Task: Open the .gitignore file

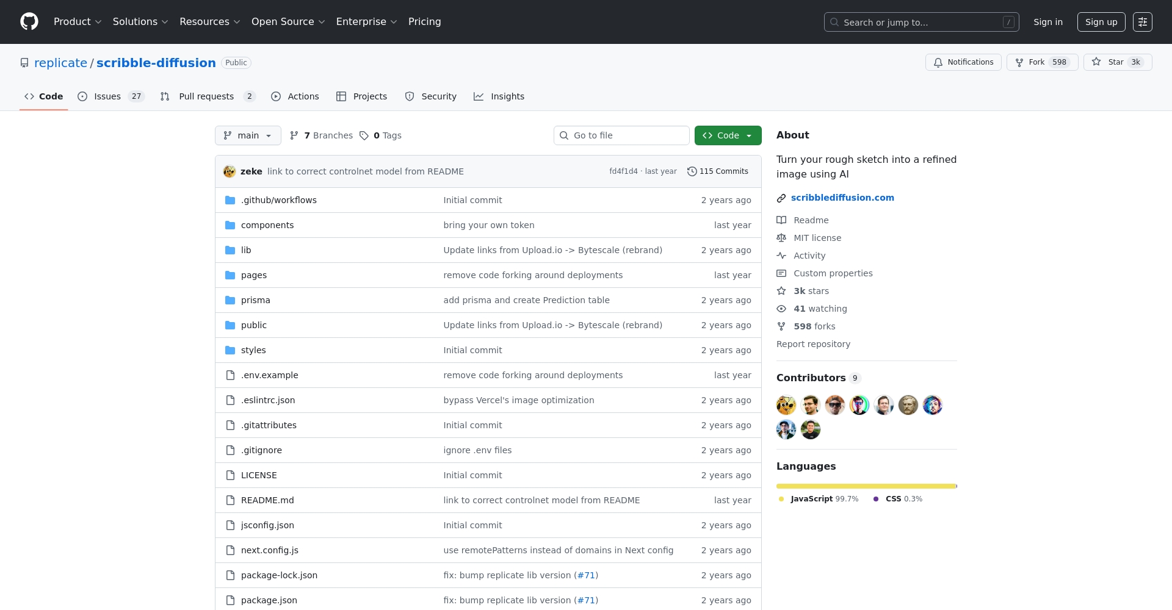Action: (x=261, y=450)
